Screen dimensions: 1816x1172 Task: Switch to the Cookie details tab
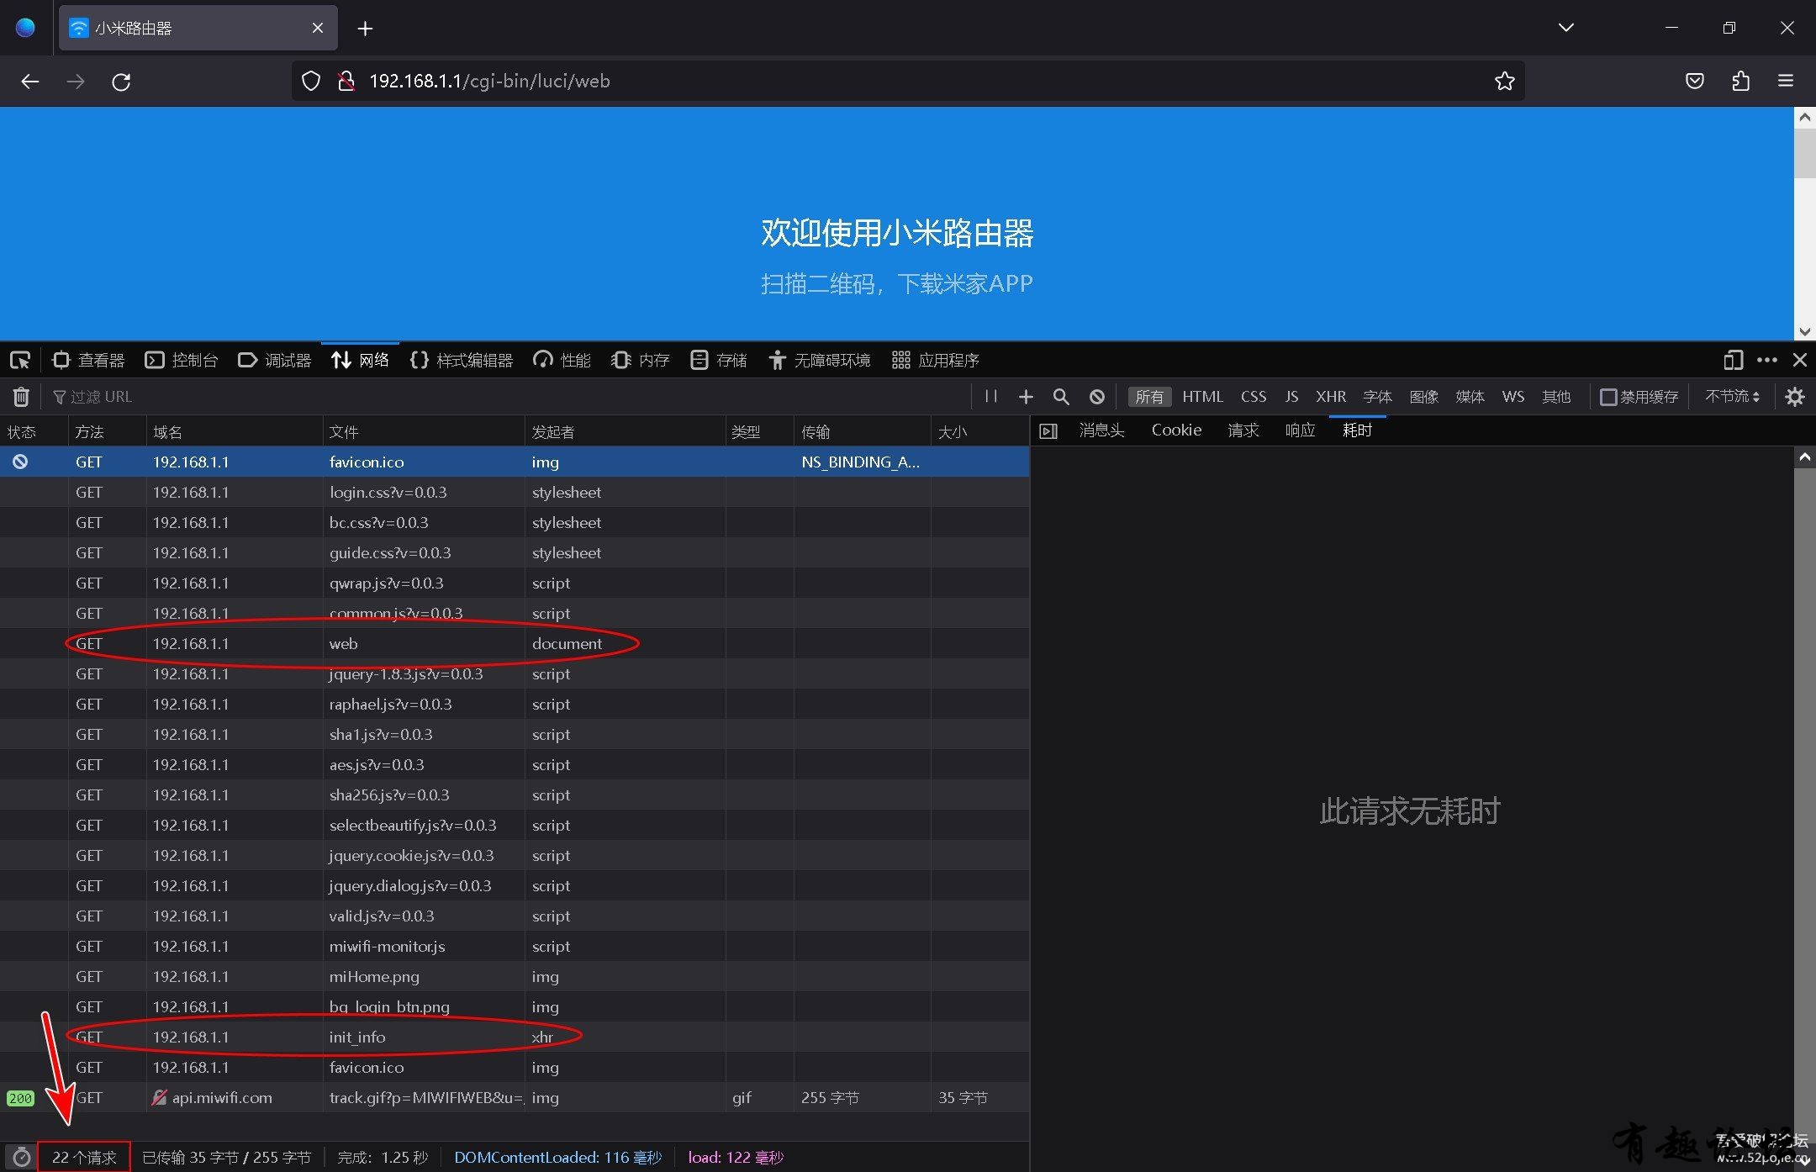(1176, 430)
